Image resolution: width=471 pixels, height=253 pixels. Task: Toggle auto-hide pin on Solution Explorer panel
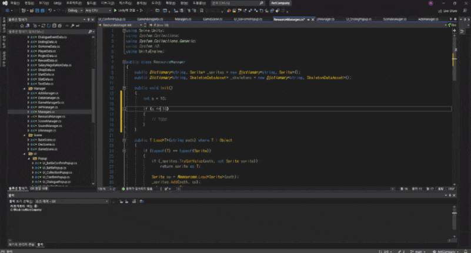(88, 19)
